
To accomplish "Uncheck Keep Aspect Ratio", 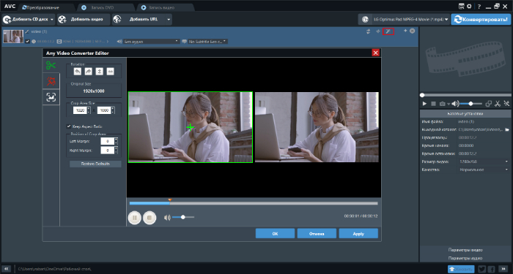I will click(69, 126).
